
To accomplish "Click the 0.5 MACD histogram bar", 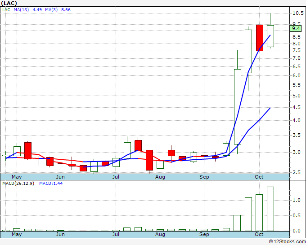I will [237, 223].
